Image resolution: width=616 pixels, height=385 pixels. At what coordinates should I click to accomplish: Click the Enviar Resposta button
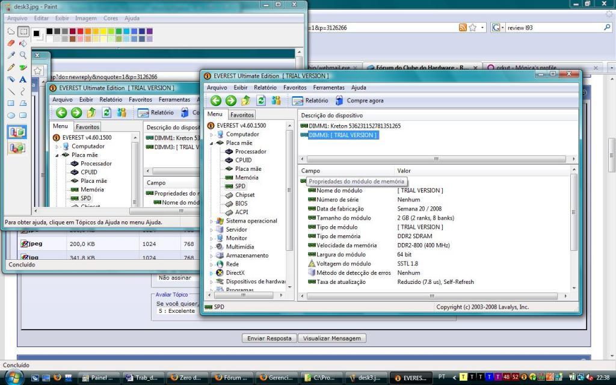coord(269,338)
